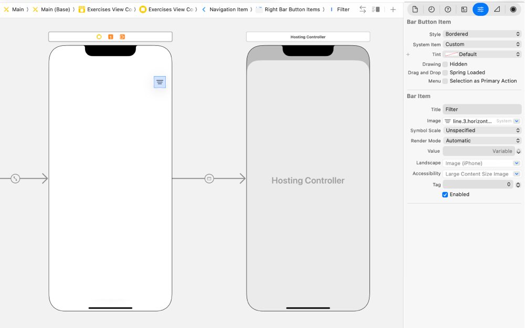Click the plus button beside Tint
525x328 pixels.
coord(408,54)
